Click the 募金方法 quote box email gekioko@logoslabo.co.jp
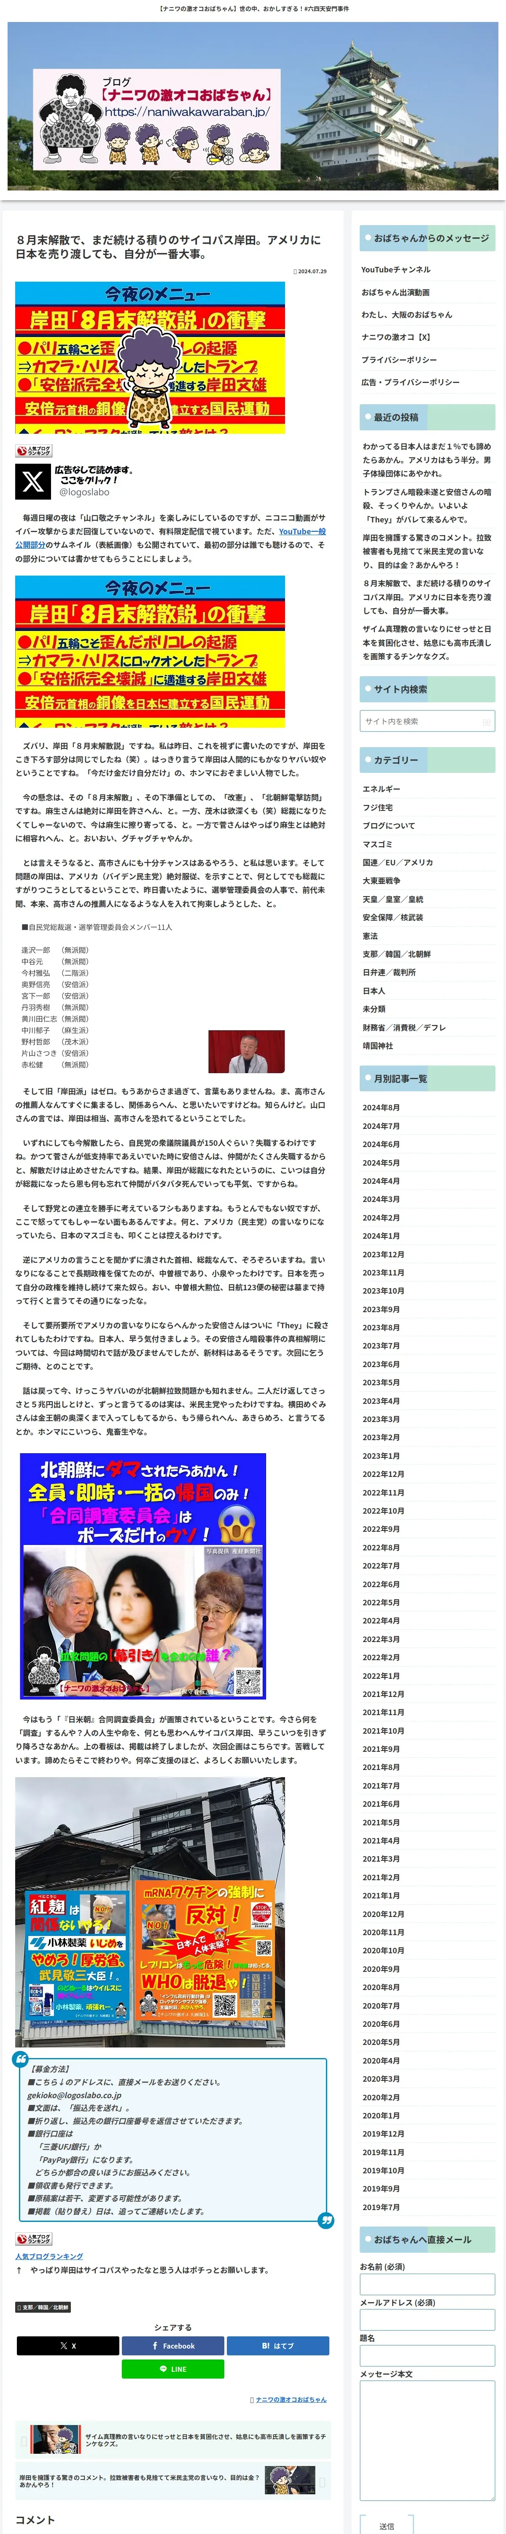Viewport: 506px width, 2534px height. click(x=74, y=2095)
